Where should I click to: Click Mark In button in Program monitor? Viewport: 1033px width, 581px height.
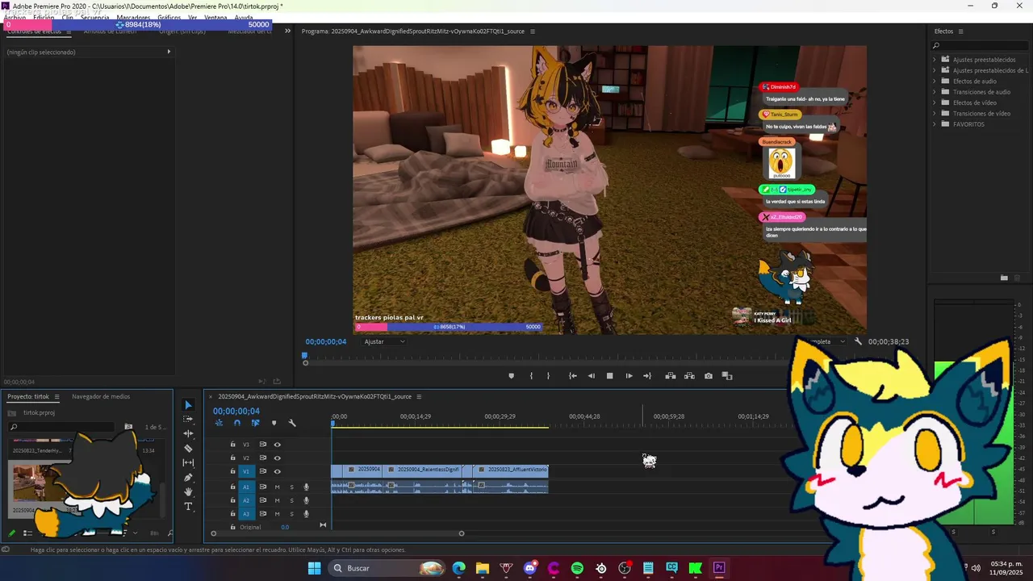pos(531,376)
